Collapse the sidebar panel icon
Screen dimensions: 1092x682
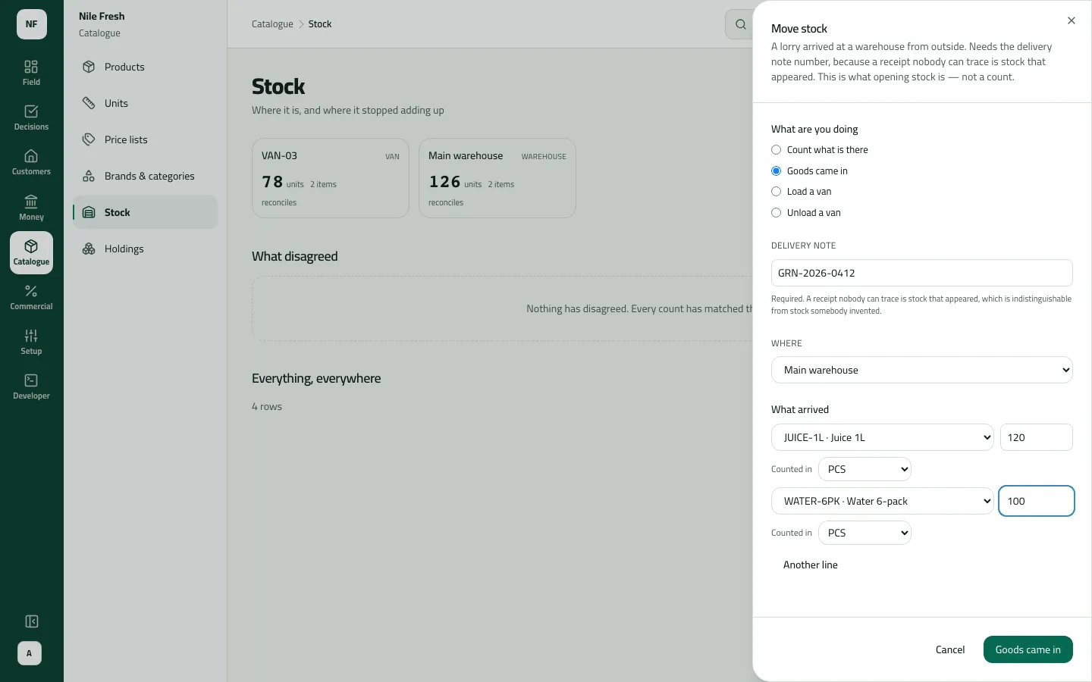point(32,621)
